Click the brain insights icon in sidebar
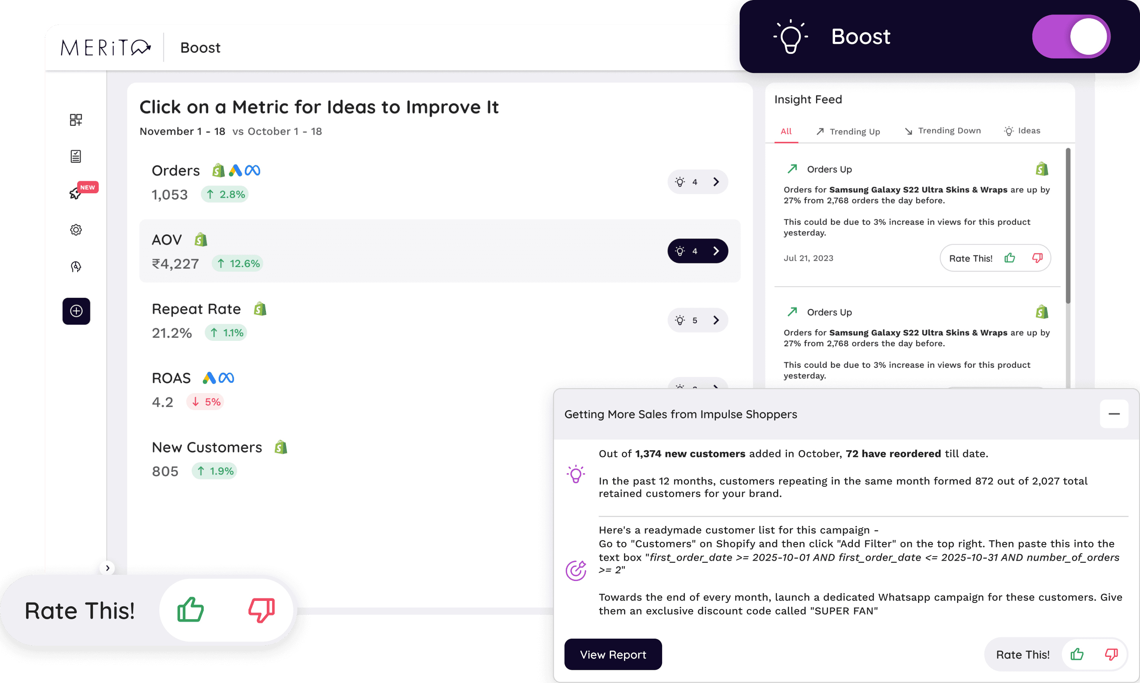 tap(76, 267)
